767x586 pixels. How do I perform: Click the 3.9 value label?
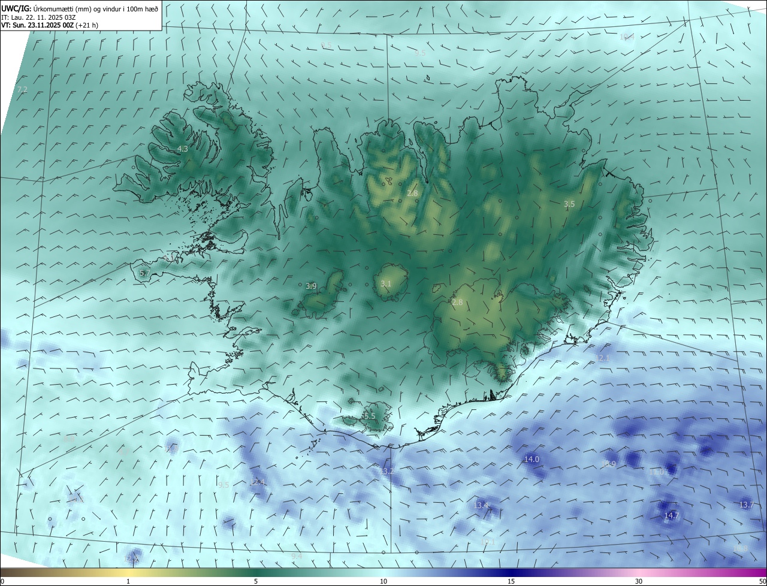[x=311, y=286]
